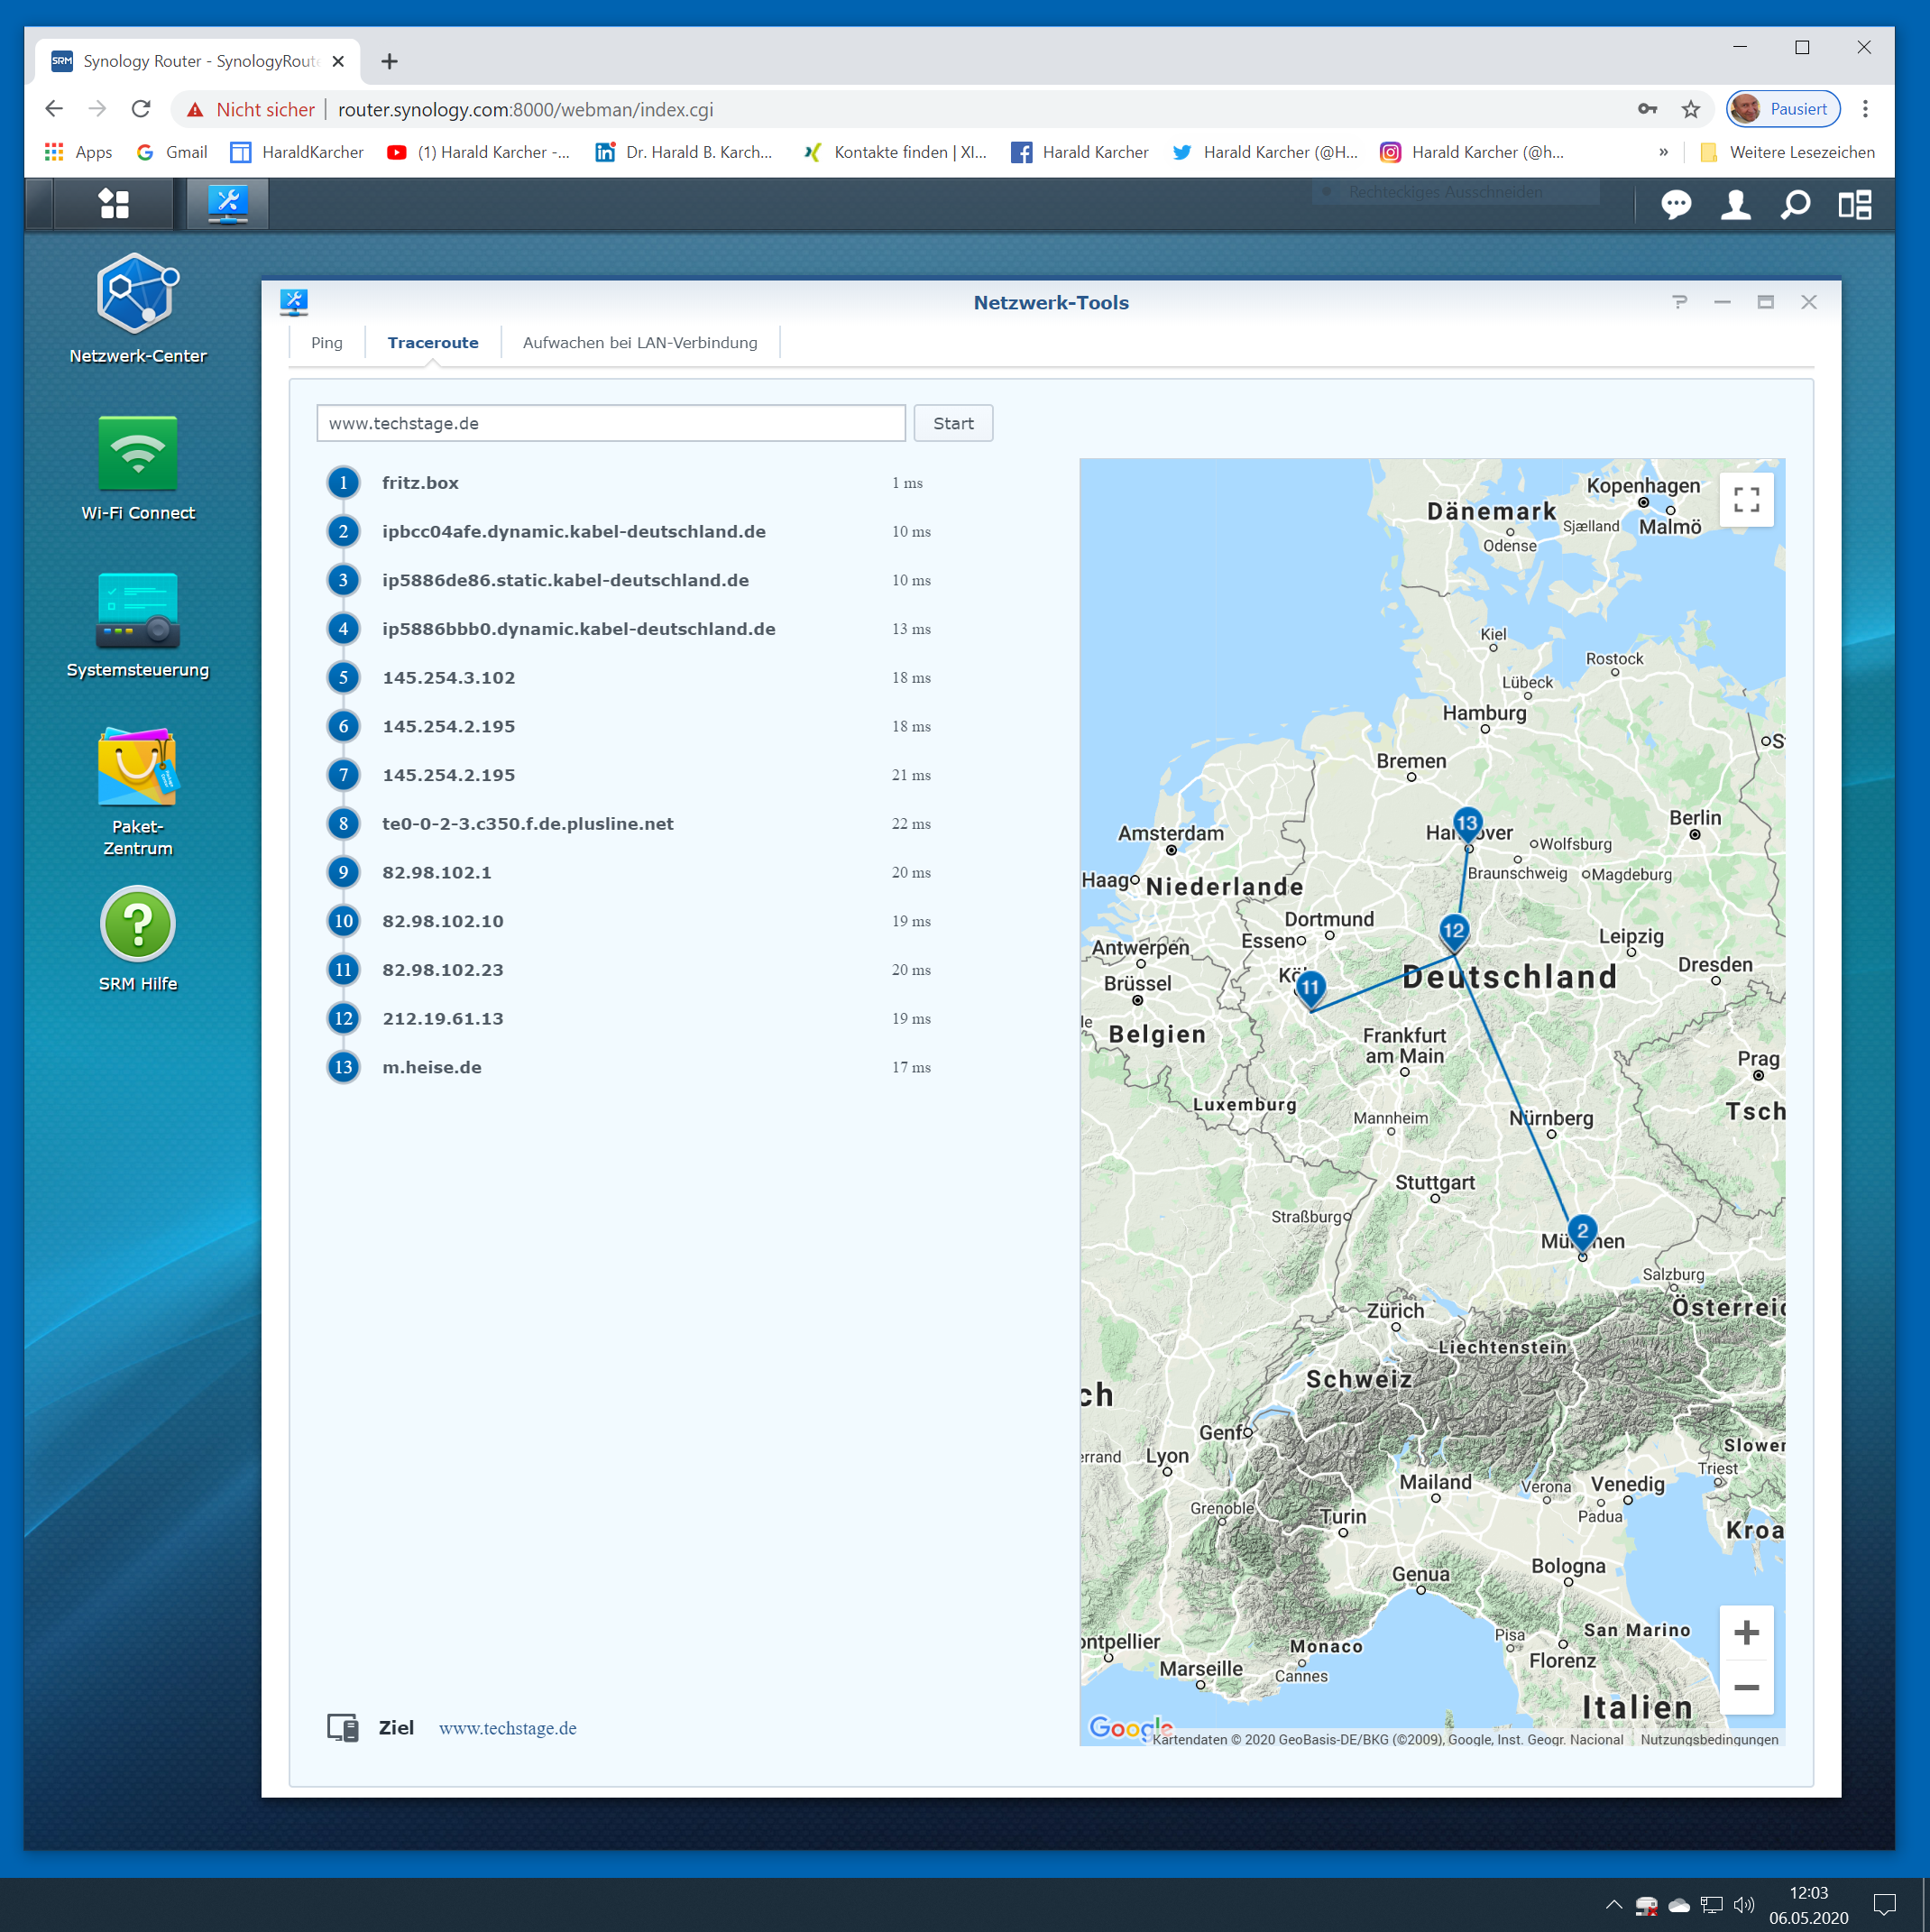
Task: Open the www.techstage.de Ziel link
Action: point(507,1728)
